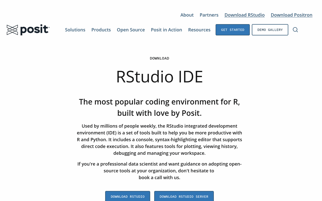Open the Products menu

pyautogui.click(x=101, y=30)
